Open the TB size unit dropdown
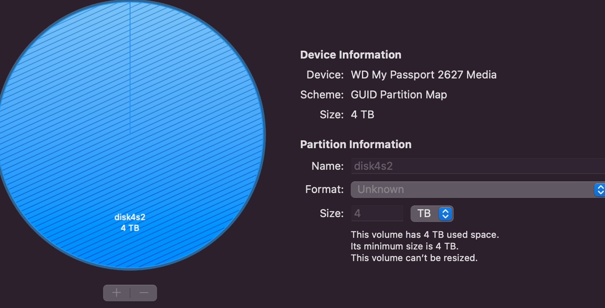The height and width of the screenshot is (308, 605). click(432, 213)
